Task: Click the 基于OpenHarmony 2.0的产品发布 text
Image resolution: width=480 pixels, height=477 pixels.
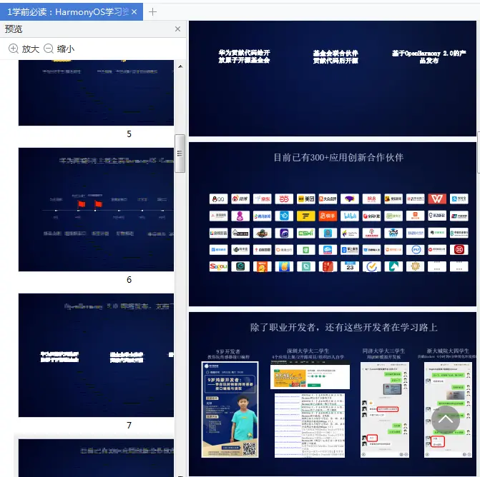Action: click(x=429, y=57)
